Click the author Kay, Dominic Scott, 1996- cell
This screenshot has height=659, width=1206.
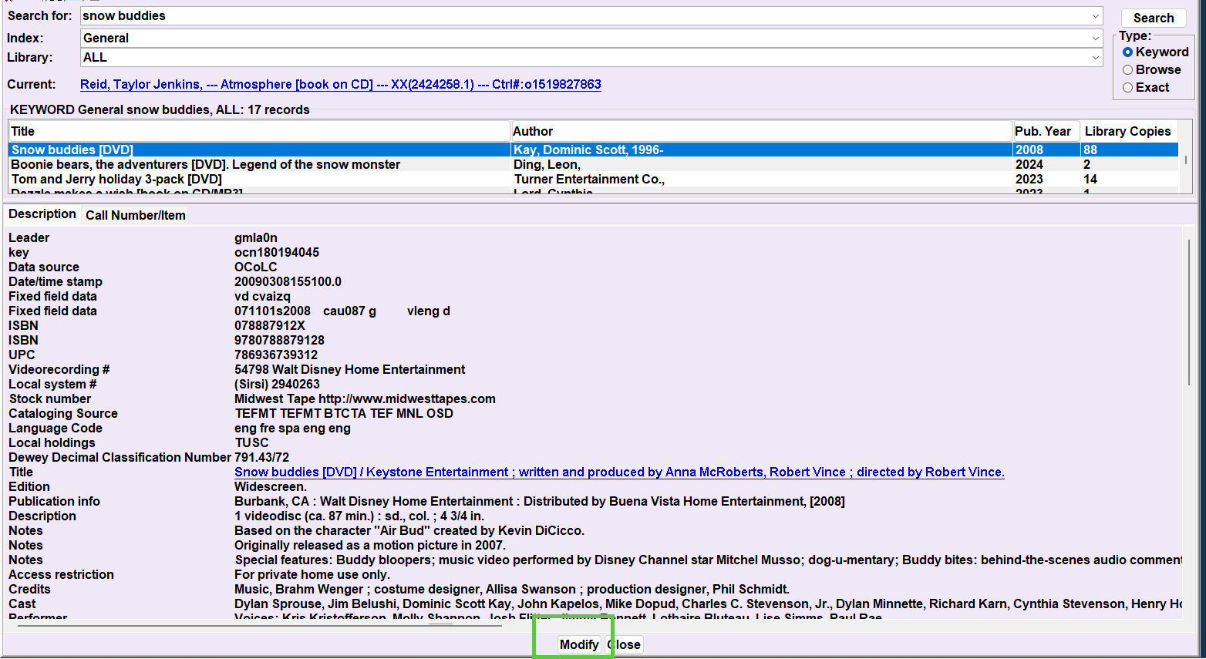pos(588,150)
